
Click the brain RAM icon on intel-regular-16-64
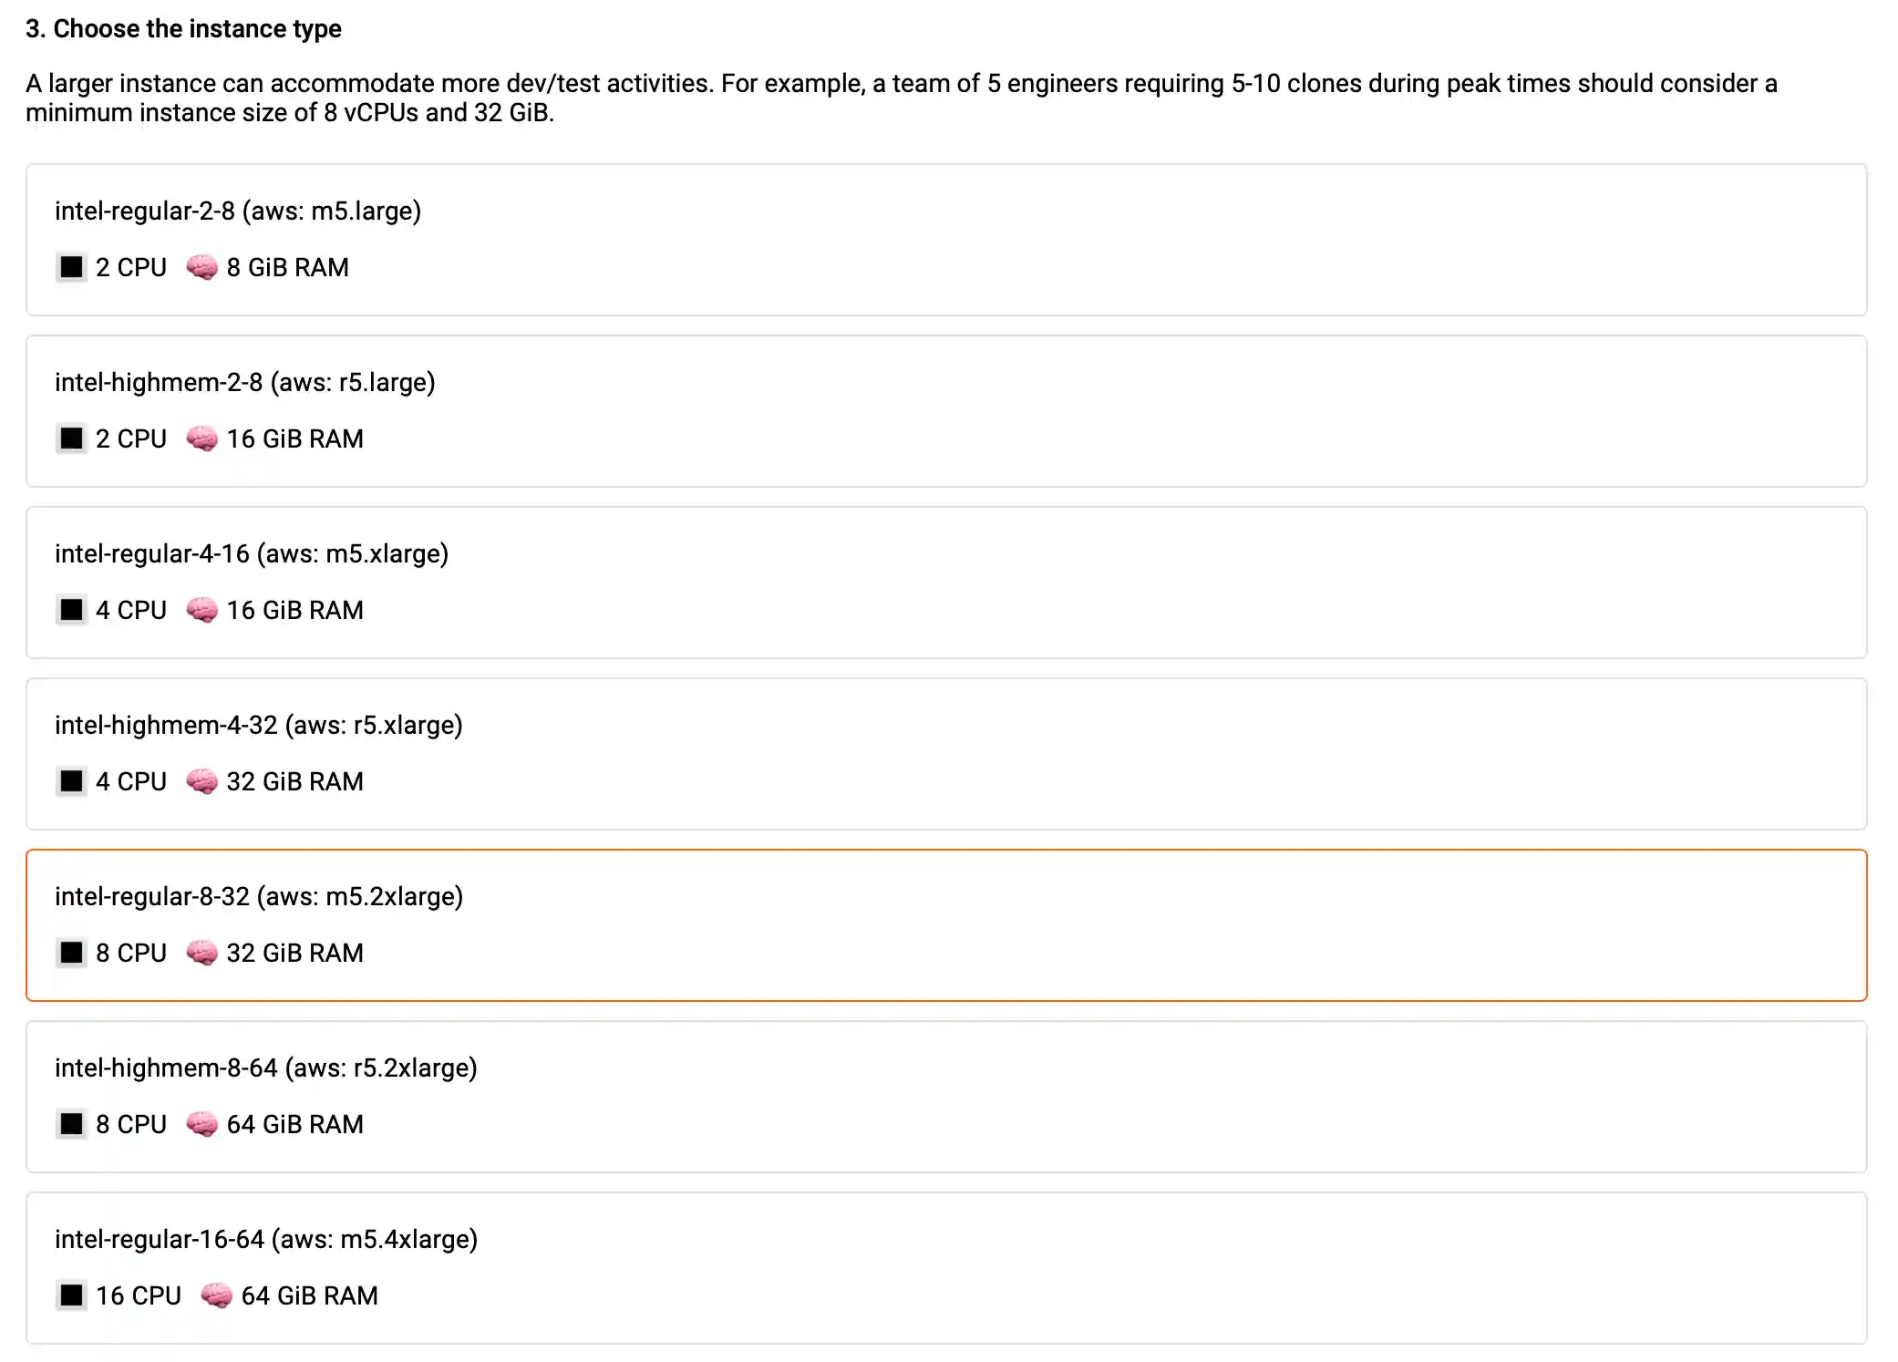[x=217, y=1295]
